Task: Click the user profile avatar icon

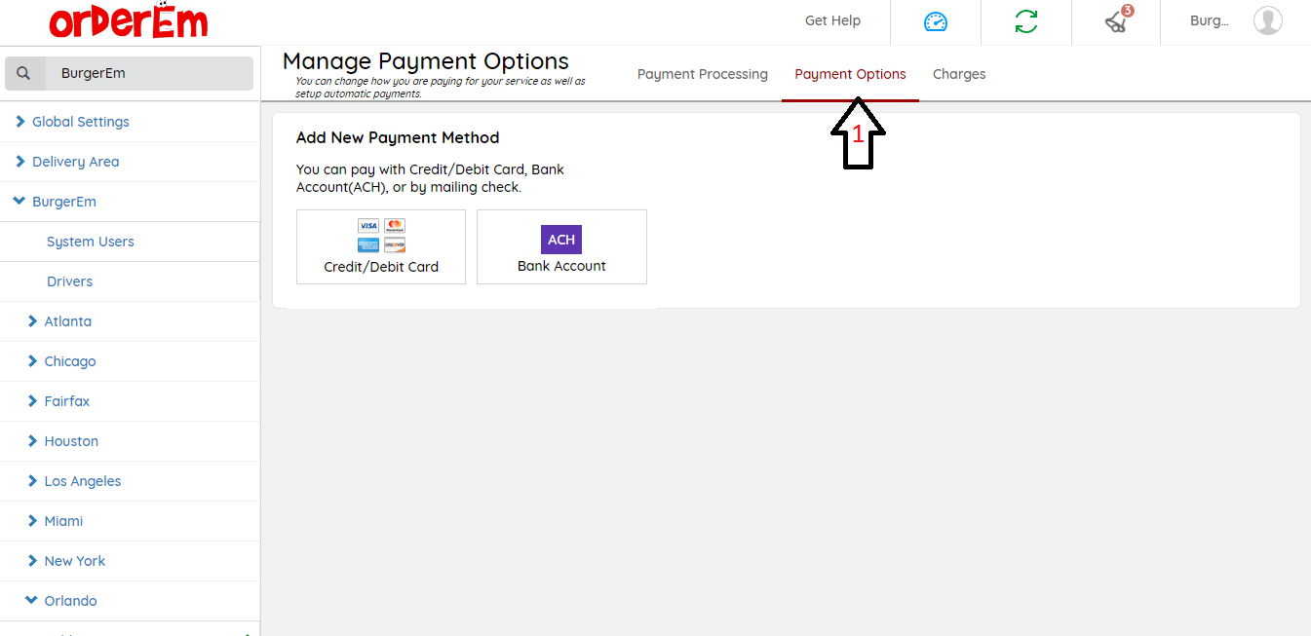Action: coord(1267,20)
